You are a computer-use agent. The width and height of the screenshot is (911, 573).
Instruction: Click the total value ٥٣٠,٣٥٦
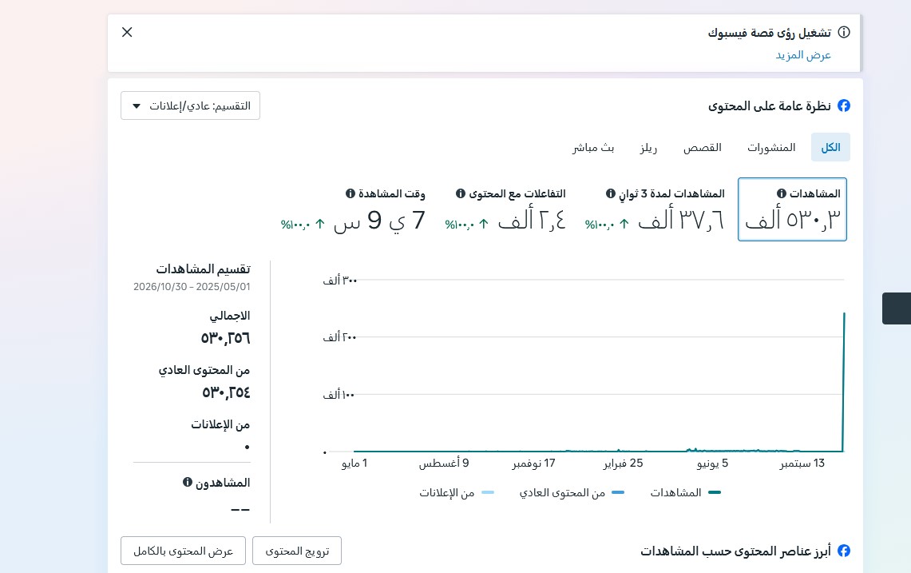point(225,338)
